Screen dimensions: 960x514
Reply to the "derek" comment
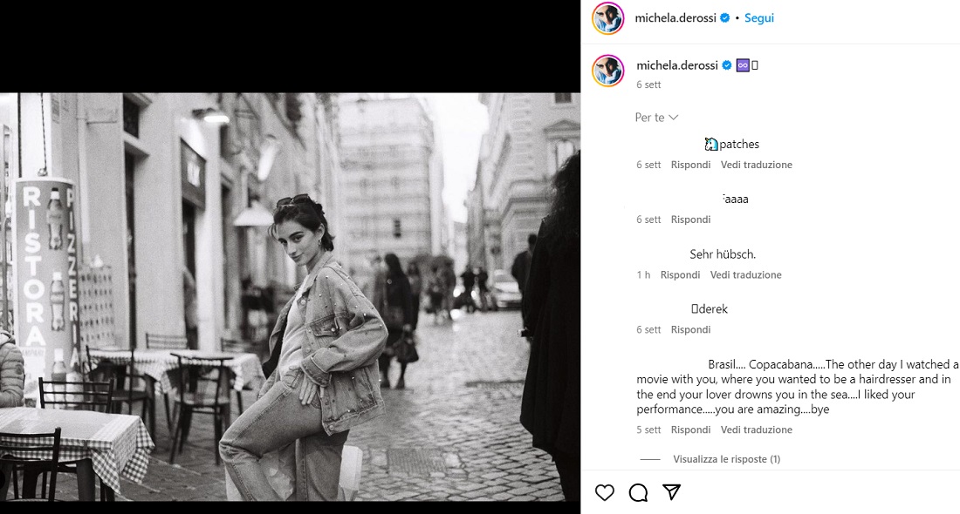(x=690, y=330)
